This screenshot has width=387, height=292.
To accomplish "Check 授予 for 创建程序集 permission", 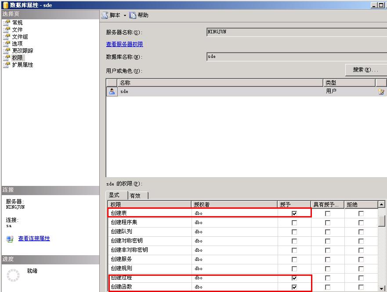I will tap(293, 222).
